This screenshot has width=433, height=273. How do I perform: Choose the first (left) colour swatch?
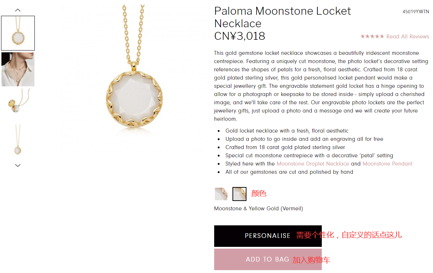tap(221, 194)
